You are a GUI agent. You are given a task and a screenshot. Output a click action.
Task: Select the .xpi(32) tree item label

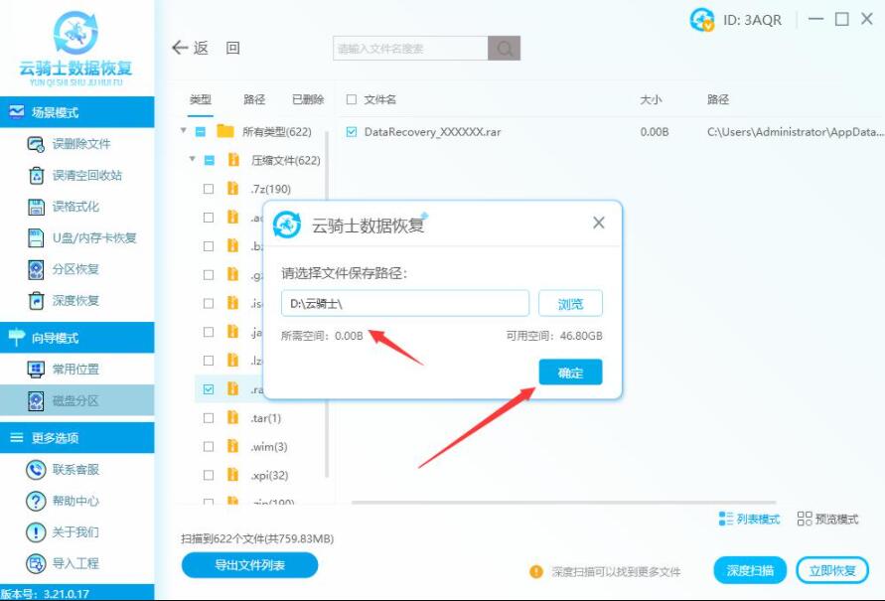[269, 475]
